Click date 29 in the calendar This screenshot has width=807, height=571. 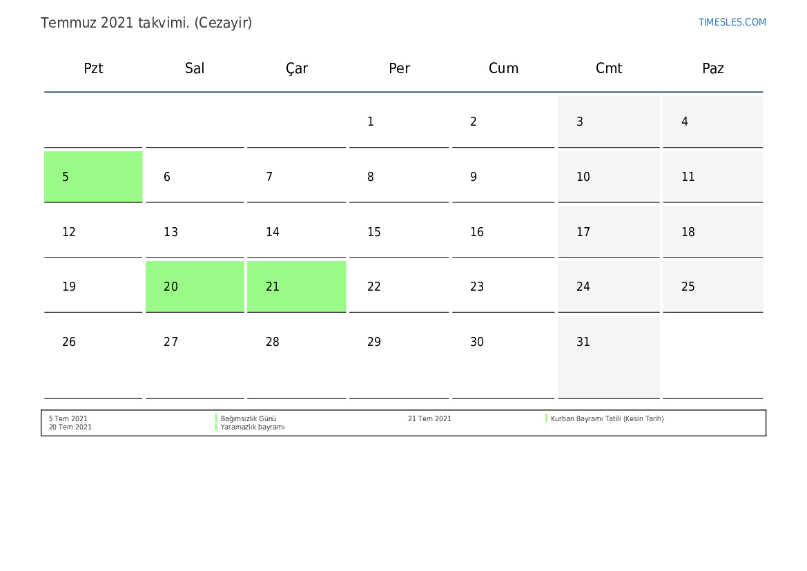(x=399, y=358)
